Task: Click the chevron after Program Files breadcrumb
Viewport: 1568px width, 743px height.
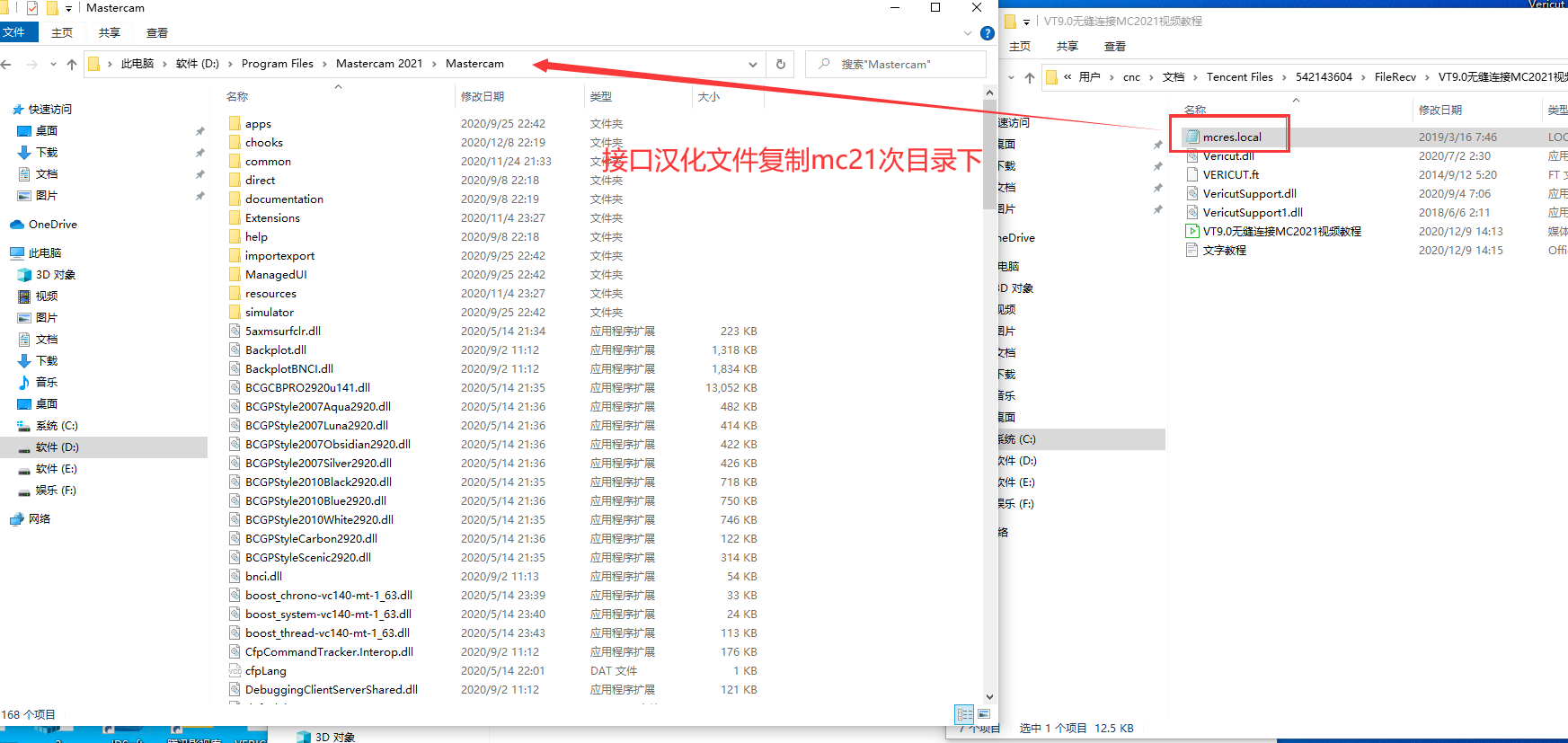Action: tap(325, 64)
